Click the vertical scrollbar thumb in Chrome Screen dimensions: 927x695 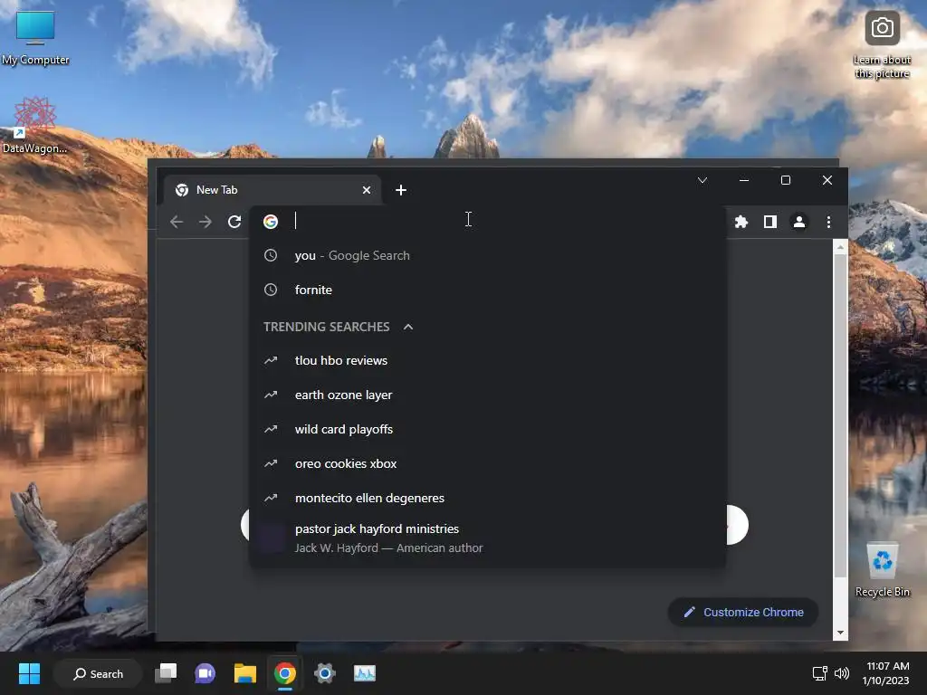pos(840,416)
